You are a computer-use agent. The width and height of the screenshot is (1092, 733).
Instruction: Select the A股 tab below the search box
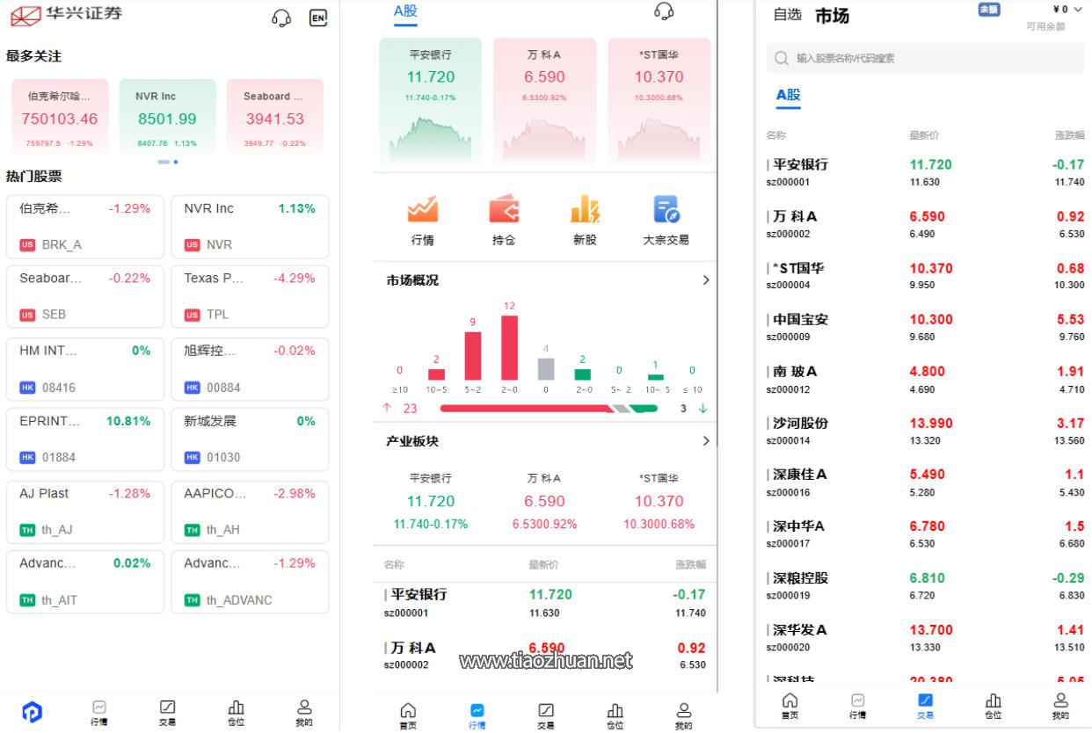click(788, 95)
